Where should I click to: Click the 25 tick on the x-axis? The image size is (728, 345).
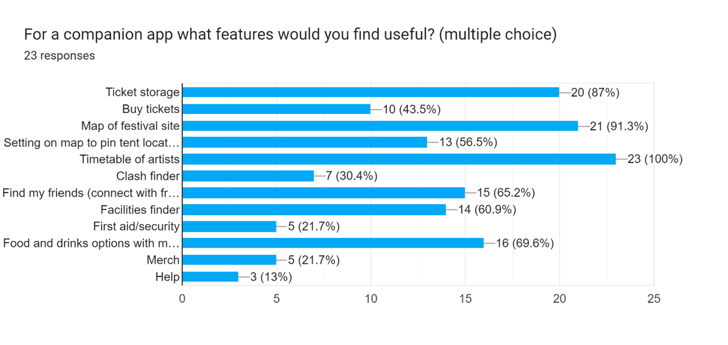(x=654, y=299)
